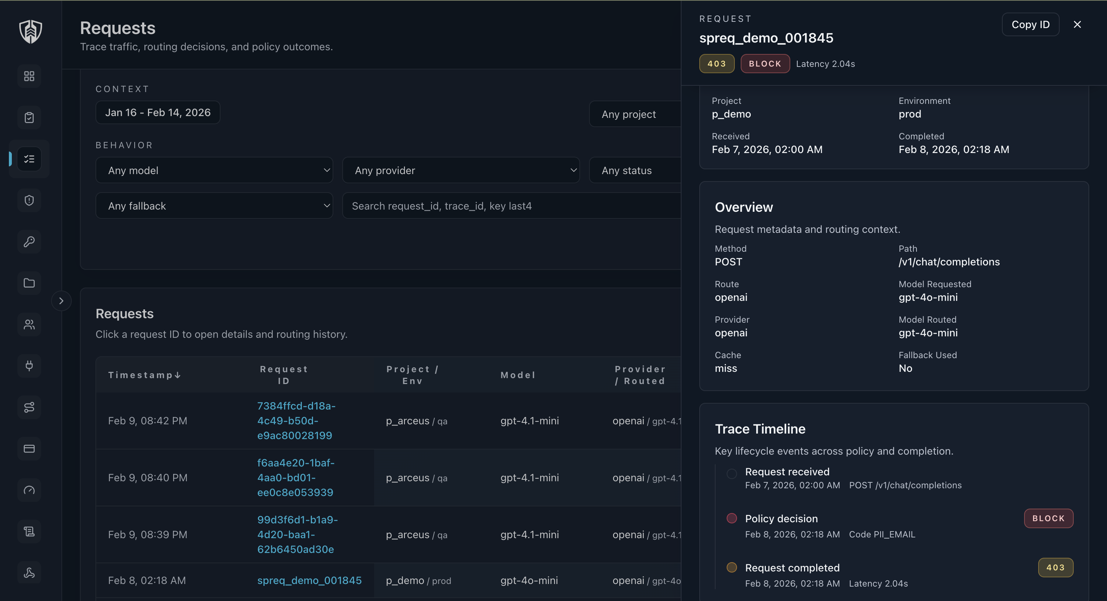Open request 7384ffcd-d18a-4c49 details
Viewport: 1107px width, 601px height.
click(x=295, y=421)
